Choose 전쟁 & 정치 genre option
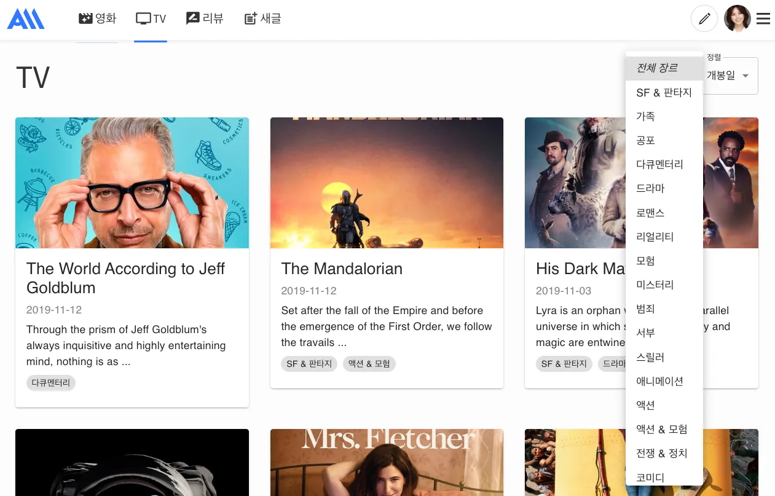This screenshot has height=496, width=775. (664, 454)
